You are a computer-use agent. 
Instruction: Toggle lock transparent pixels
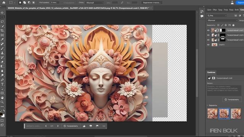click(218, 25)
